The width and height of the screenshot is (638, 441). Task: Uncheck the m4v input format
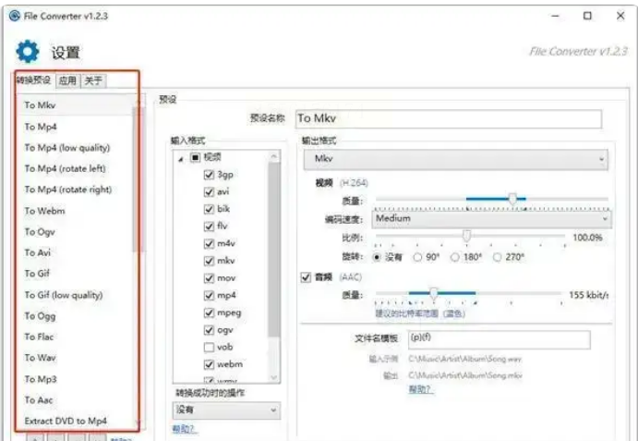(x=209, y=244)
